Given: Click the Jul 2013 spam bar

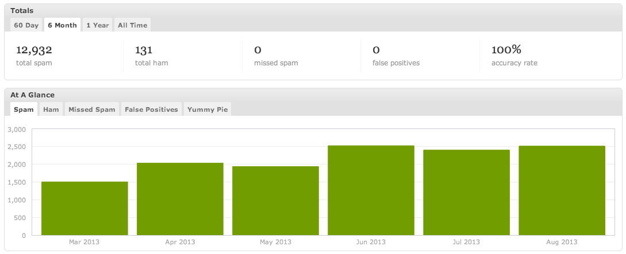Looking at the screenshot, I should (466, 193).
